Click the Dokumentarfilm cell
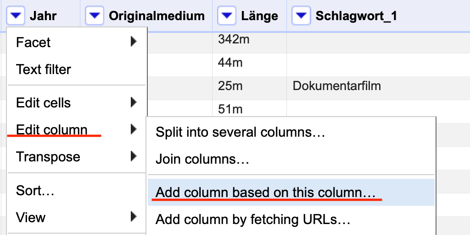Screen dimensions: 470x235 pyautogui.click(x=336, y=86)
